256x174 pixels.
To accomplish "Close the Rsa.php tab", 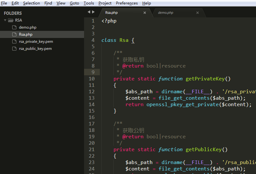I will (x=145, y=13).
